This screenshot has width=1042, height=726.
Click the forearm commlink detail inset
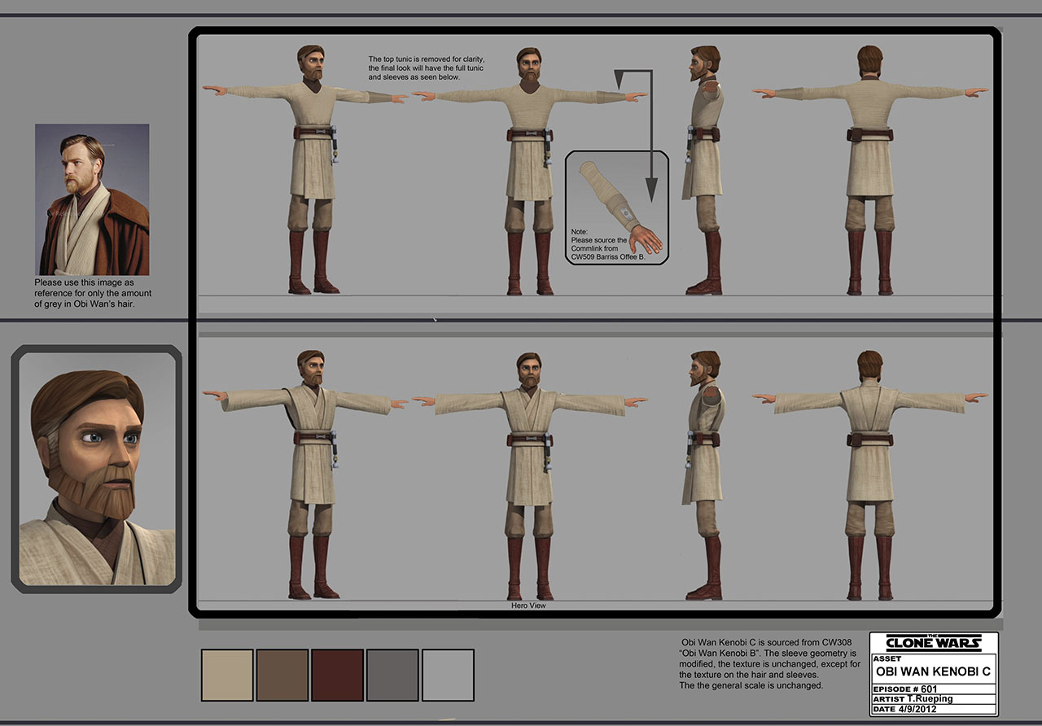617,208
